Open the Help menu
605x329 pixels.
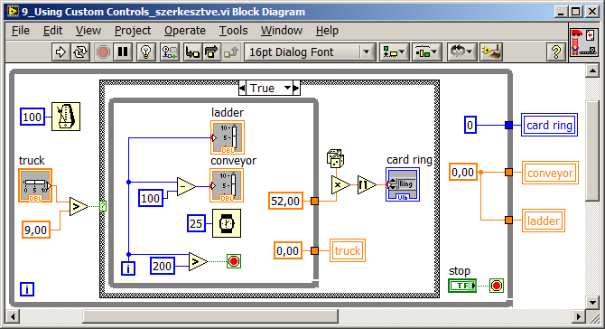pos(327,31)
